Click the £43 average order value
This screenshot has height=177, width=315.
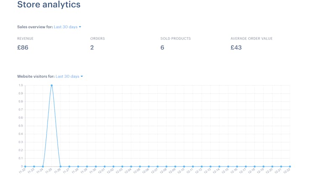point(236,47)
